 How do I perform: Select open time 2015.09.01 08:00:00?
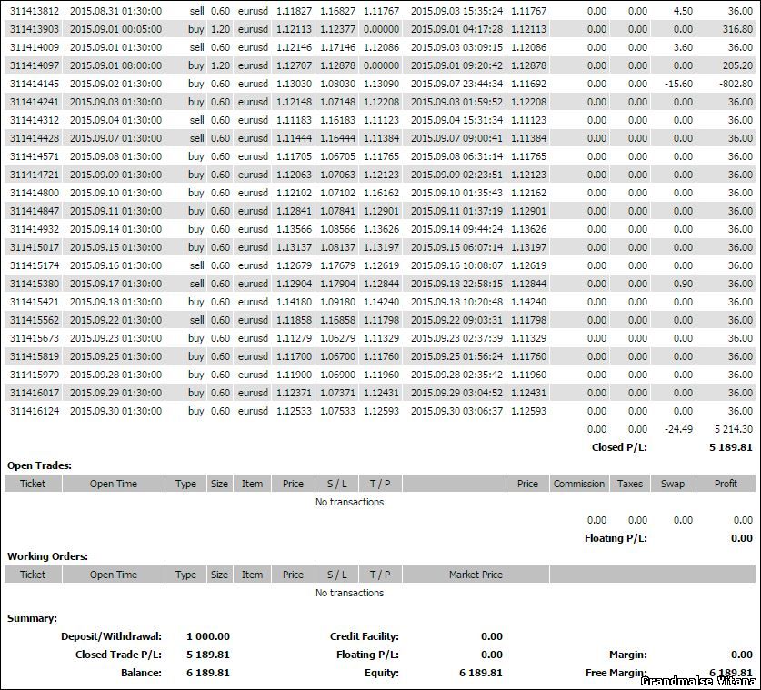tap(116, 65)
